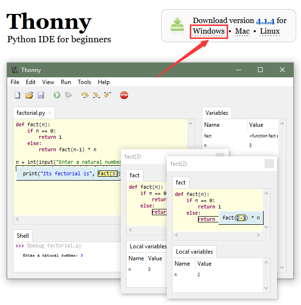
Task: Click down arrow of fact(2) code scrollbar
Action: pos(266,227)
